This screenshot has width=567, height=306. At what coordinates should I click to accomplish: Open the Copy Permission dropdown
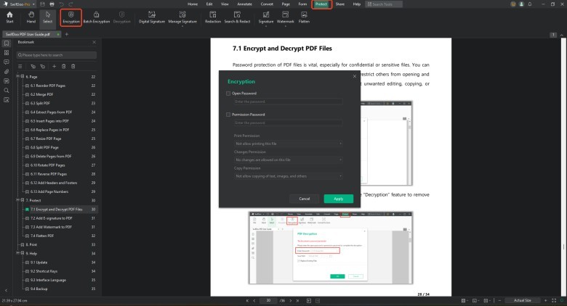pos(288,176)
